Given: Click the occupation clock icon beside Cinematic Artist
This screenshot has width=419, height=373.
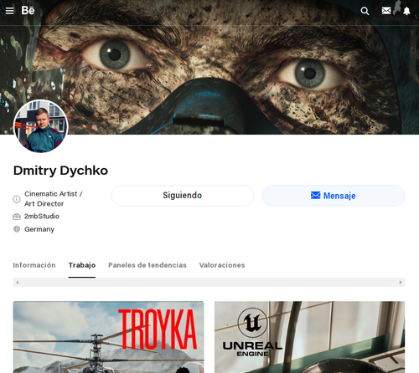Looking at the screenshot, I should point(17,199).
